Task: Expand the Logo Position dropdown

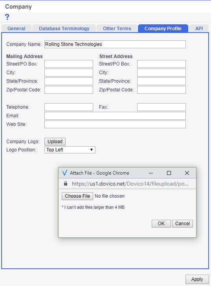Action: point(70,150)
